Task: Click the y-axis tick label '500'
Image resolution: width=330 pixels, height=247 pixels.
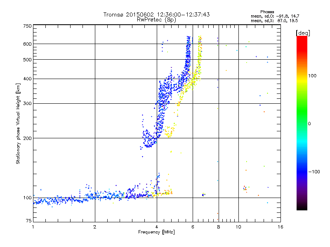Action: point(27,60)
